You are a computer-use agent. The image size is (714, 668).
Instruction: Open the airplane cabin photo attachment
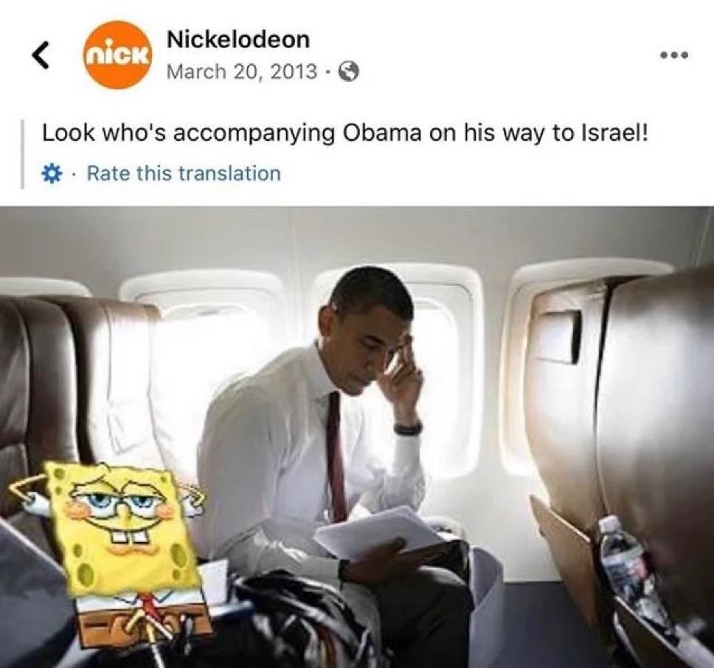pyautogui.click(x=357, y=437)
